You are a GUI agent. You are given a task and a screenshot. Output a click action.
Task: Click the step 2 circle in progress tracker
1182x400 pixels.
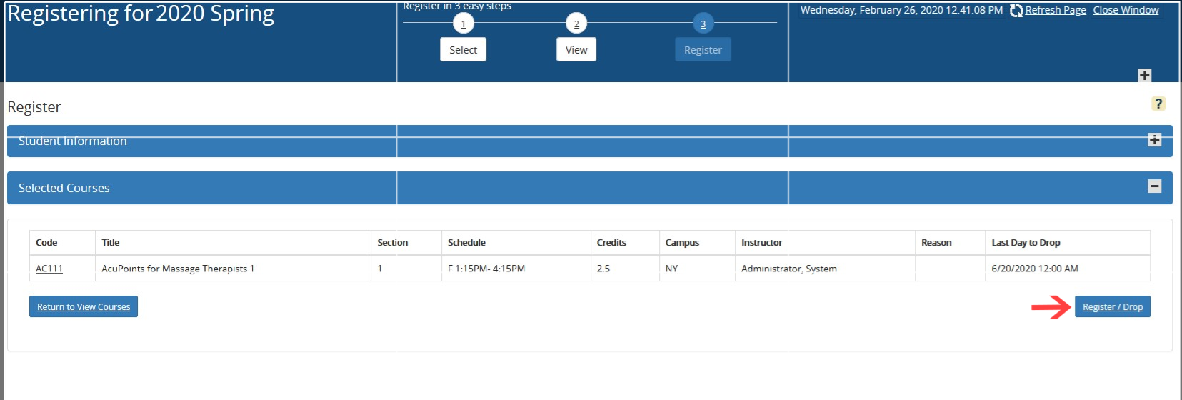point(576,24)
